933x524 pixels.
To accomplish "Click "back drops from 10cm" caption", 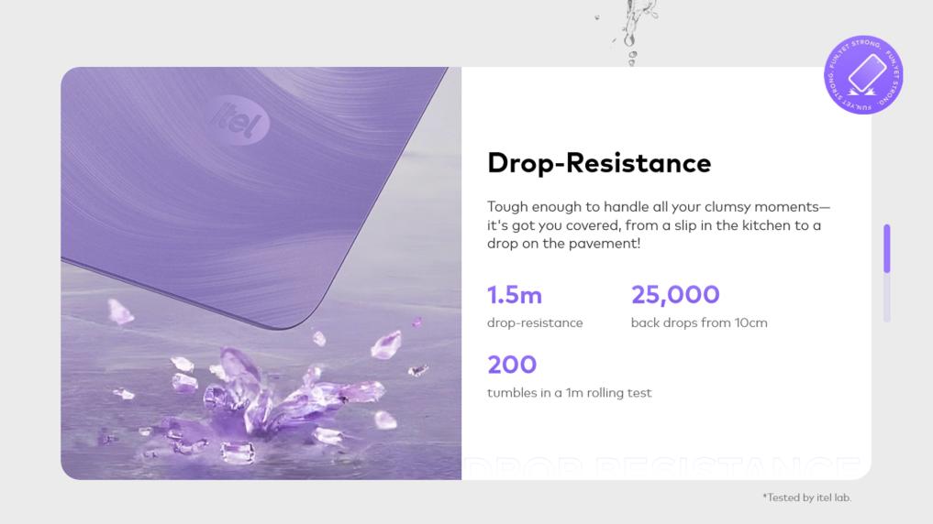I will pyautogui.click(x=699, y=322).
